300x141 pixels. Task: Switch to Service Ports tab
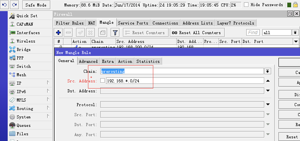[x=133, y=23]
